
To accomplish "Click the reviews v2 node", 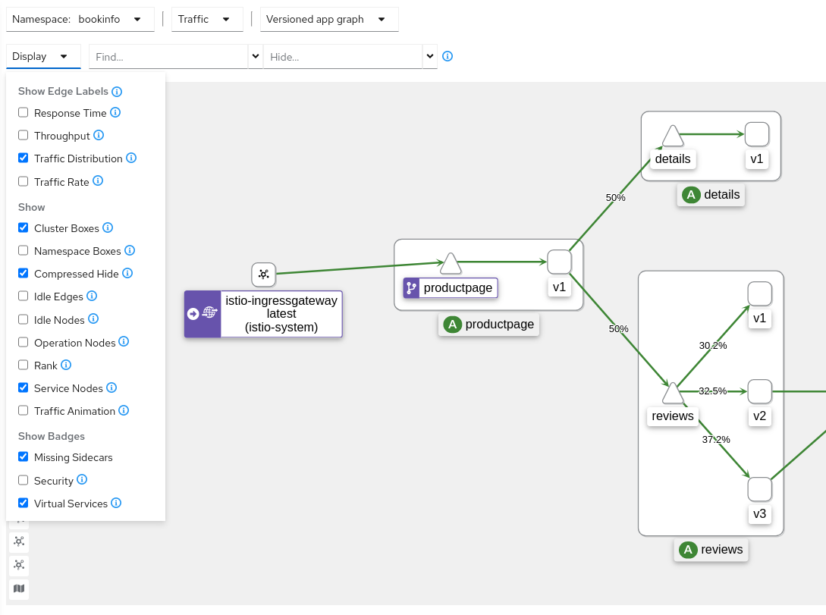I will click(759, 391).
